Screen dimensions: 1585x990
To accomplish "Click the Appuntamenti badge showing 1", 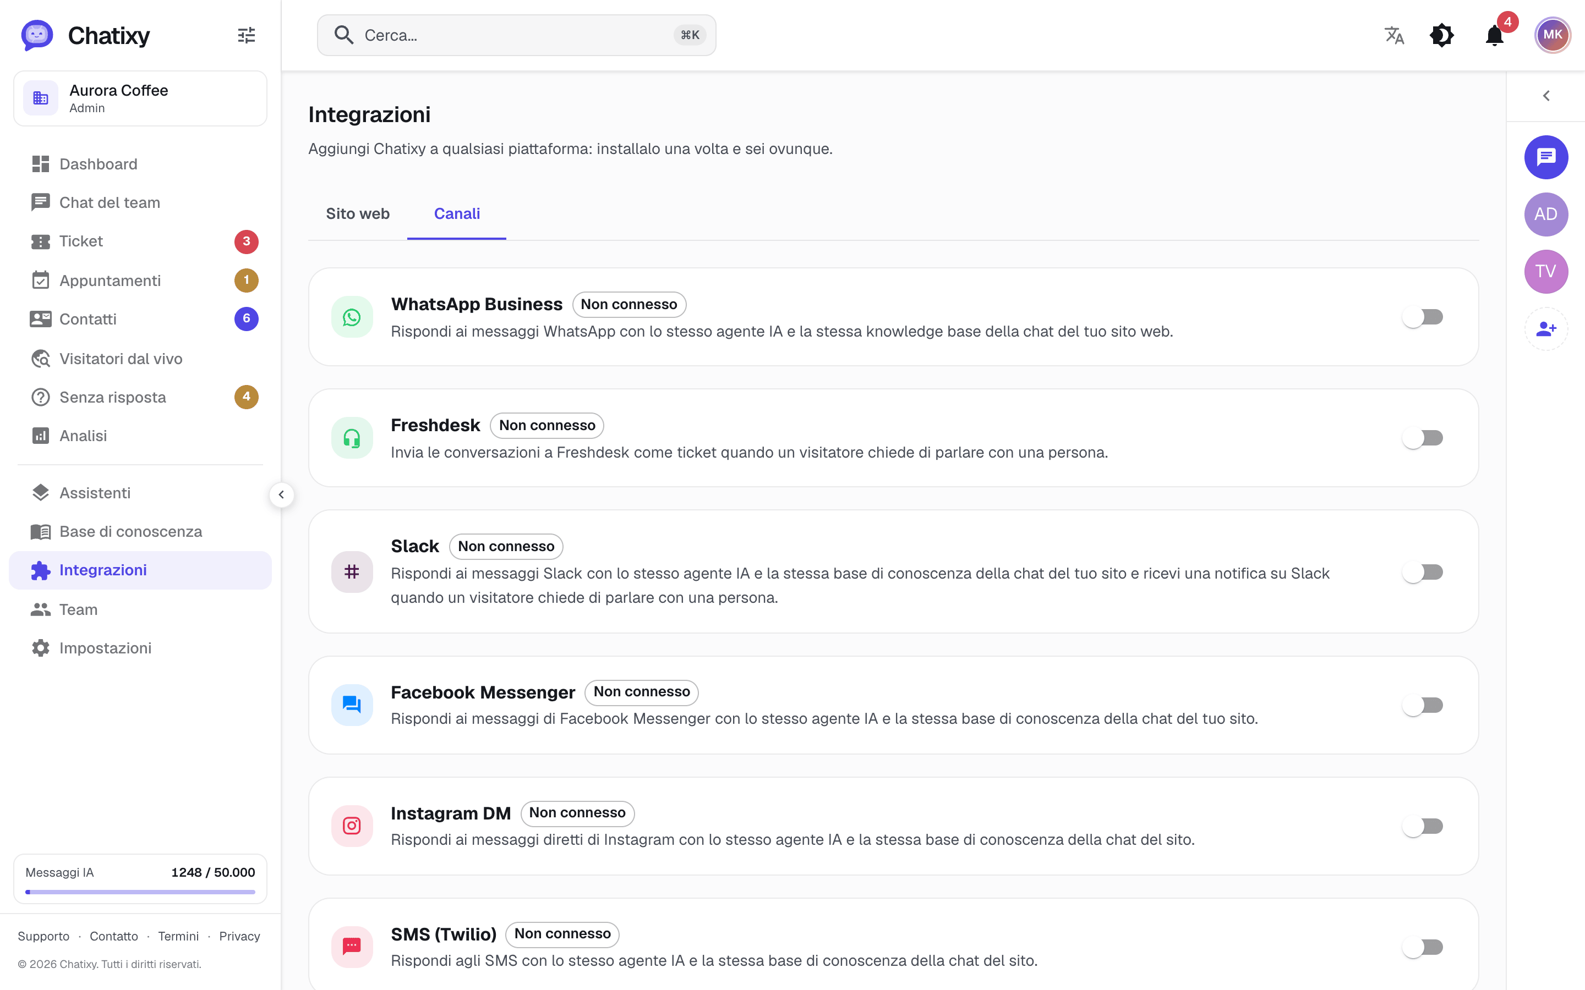I will tap(246, 280).
